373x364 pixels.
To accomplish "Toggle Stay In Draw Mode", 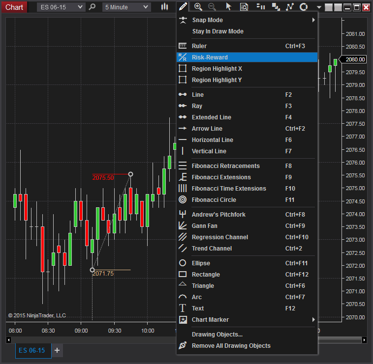I will (247, 31).
